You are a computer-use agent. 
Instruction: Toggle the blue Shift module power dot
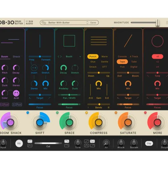coord(28,113)
